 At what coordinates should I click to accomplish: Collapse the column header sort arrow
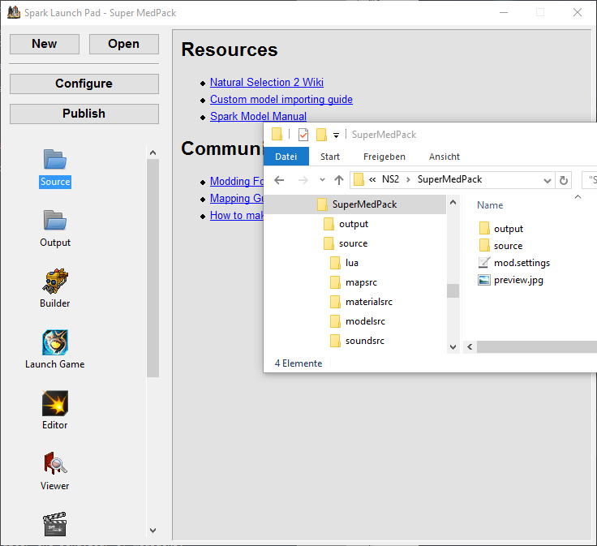(x=578, y=197)
